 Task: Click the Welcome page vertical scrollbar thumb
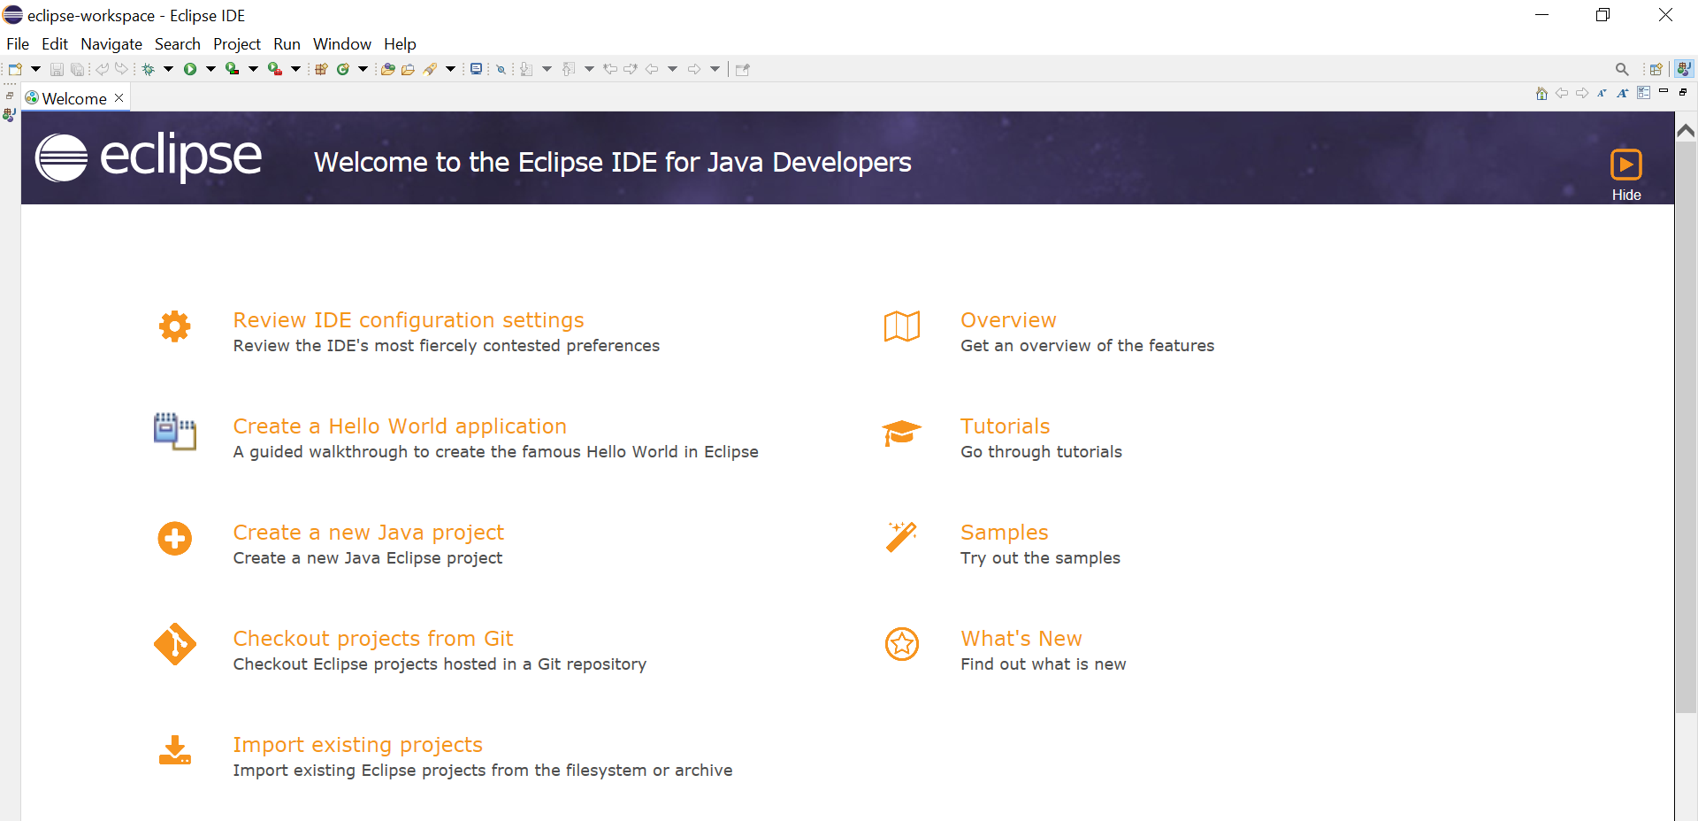(x=1686, y=426)
